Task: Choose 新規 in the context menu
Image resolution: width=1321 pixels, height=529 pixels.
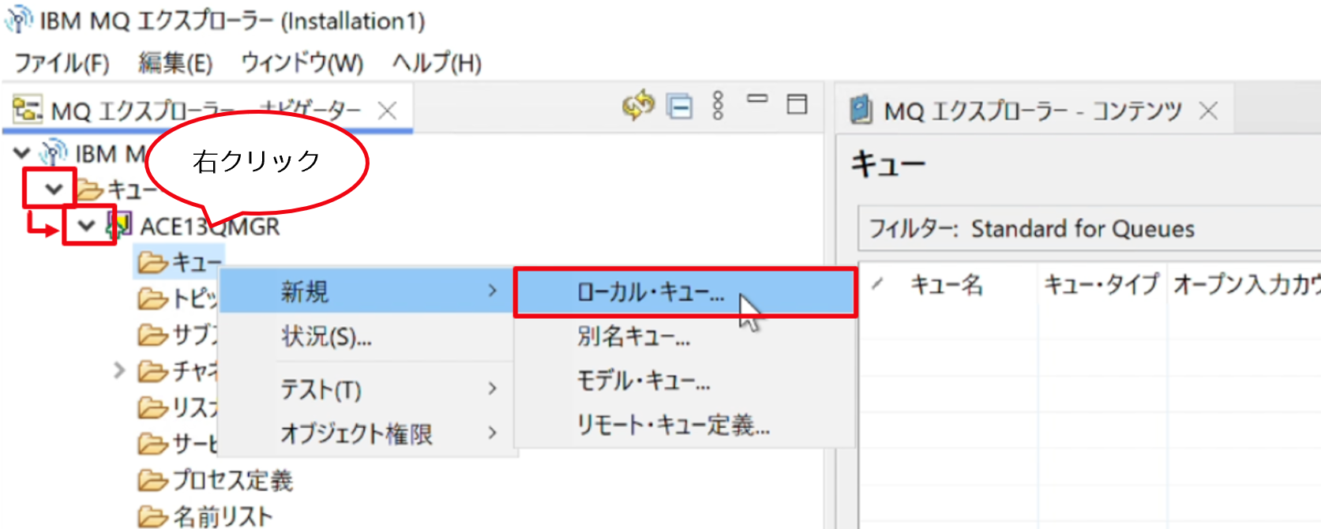Action: (x=366, y=291)
